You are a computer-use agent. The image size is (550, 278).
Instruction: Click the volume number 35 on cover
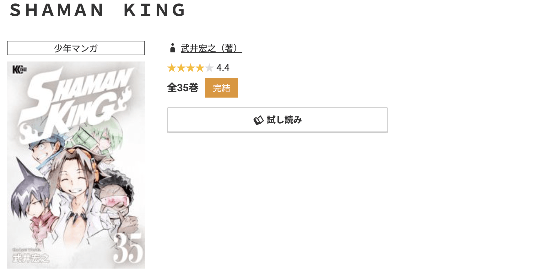click(128, 249)
